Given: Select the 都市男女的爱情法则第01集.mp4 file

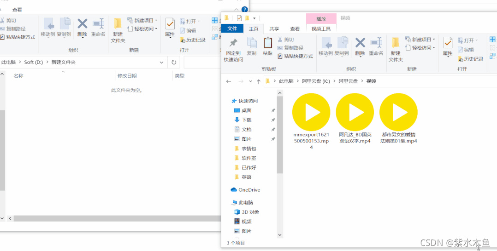Looking at the screenshot, I should [x=398, y=119].
